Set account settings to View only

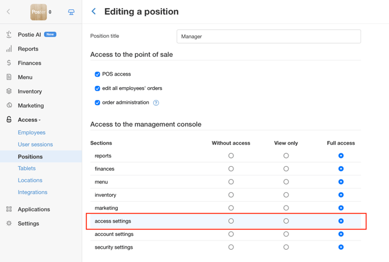coord(286,234)
